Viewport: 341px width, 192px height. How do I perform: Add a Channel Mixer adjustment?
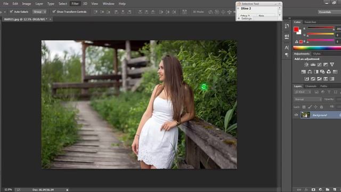tap(329, 71)
